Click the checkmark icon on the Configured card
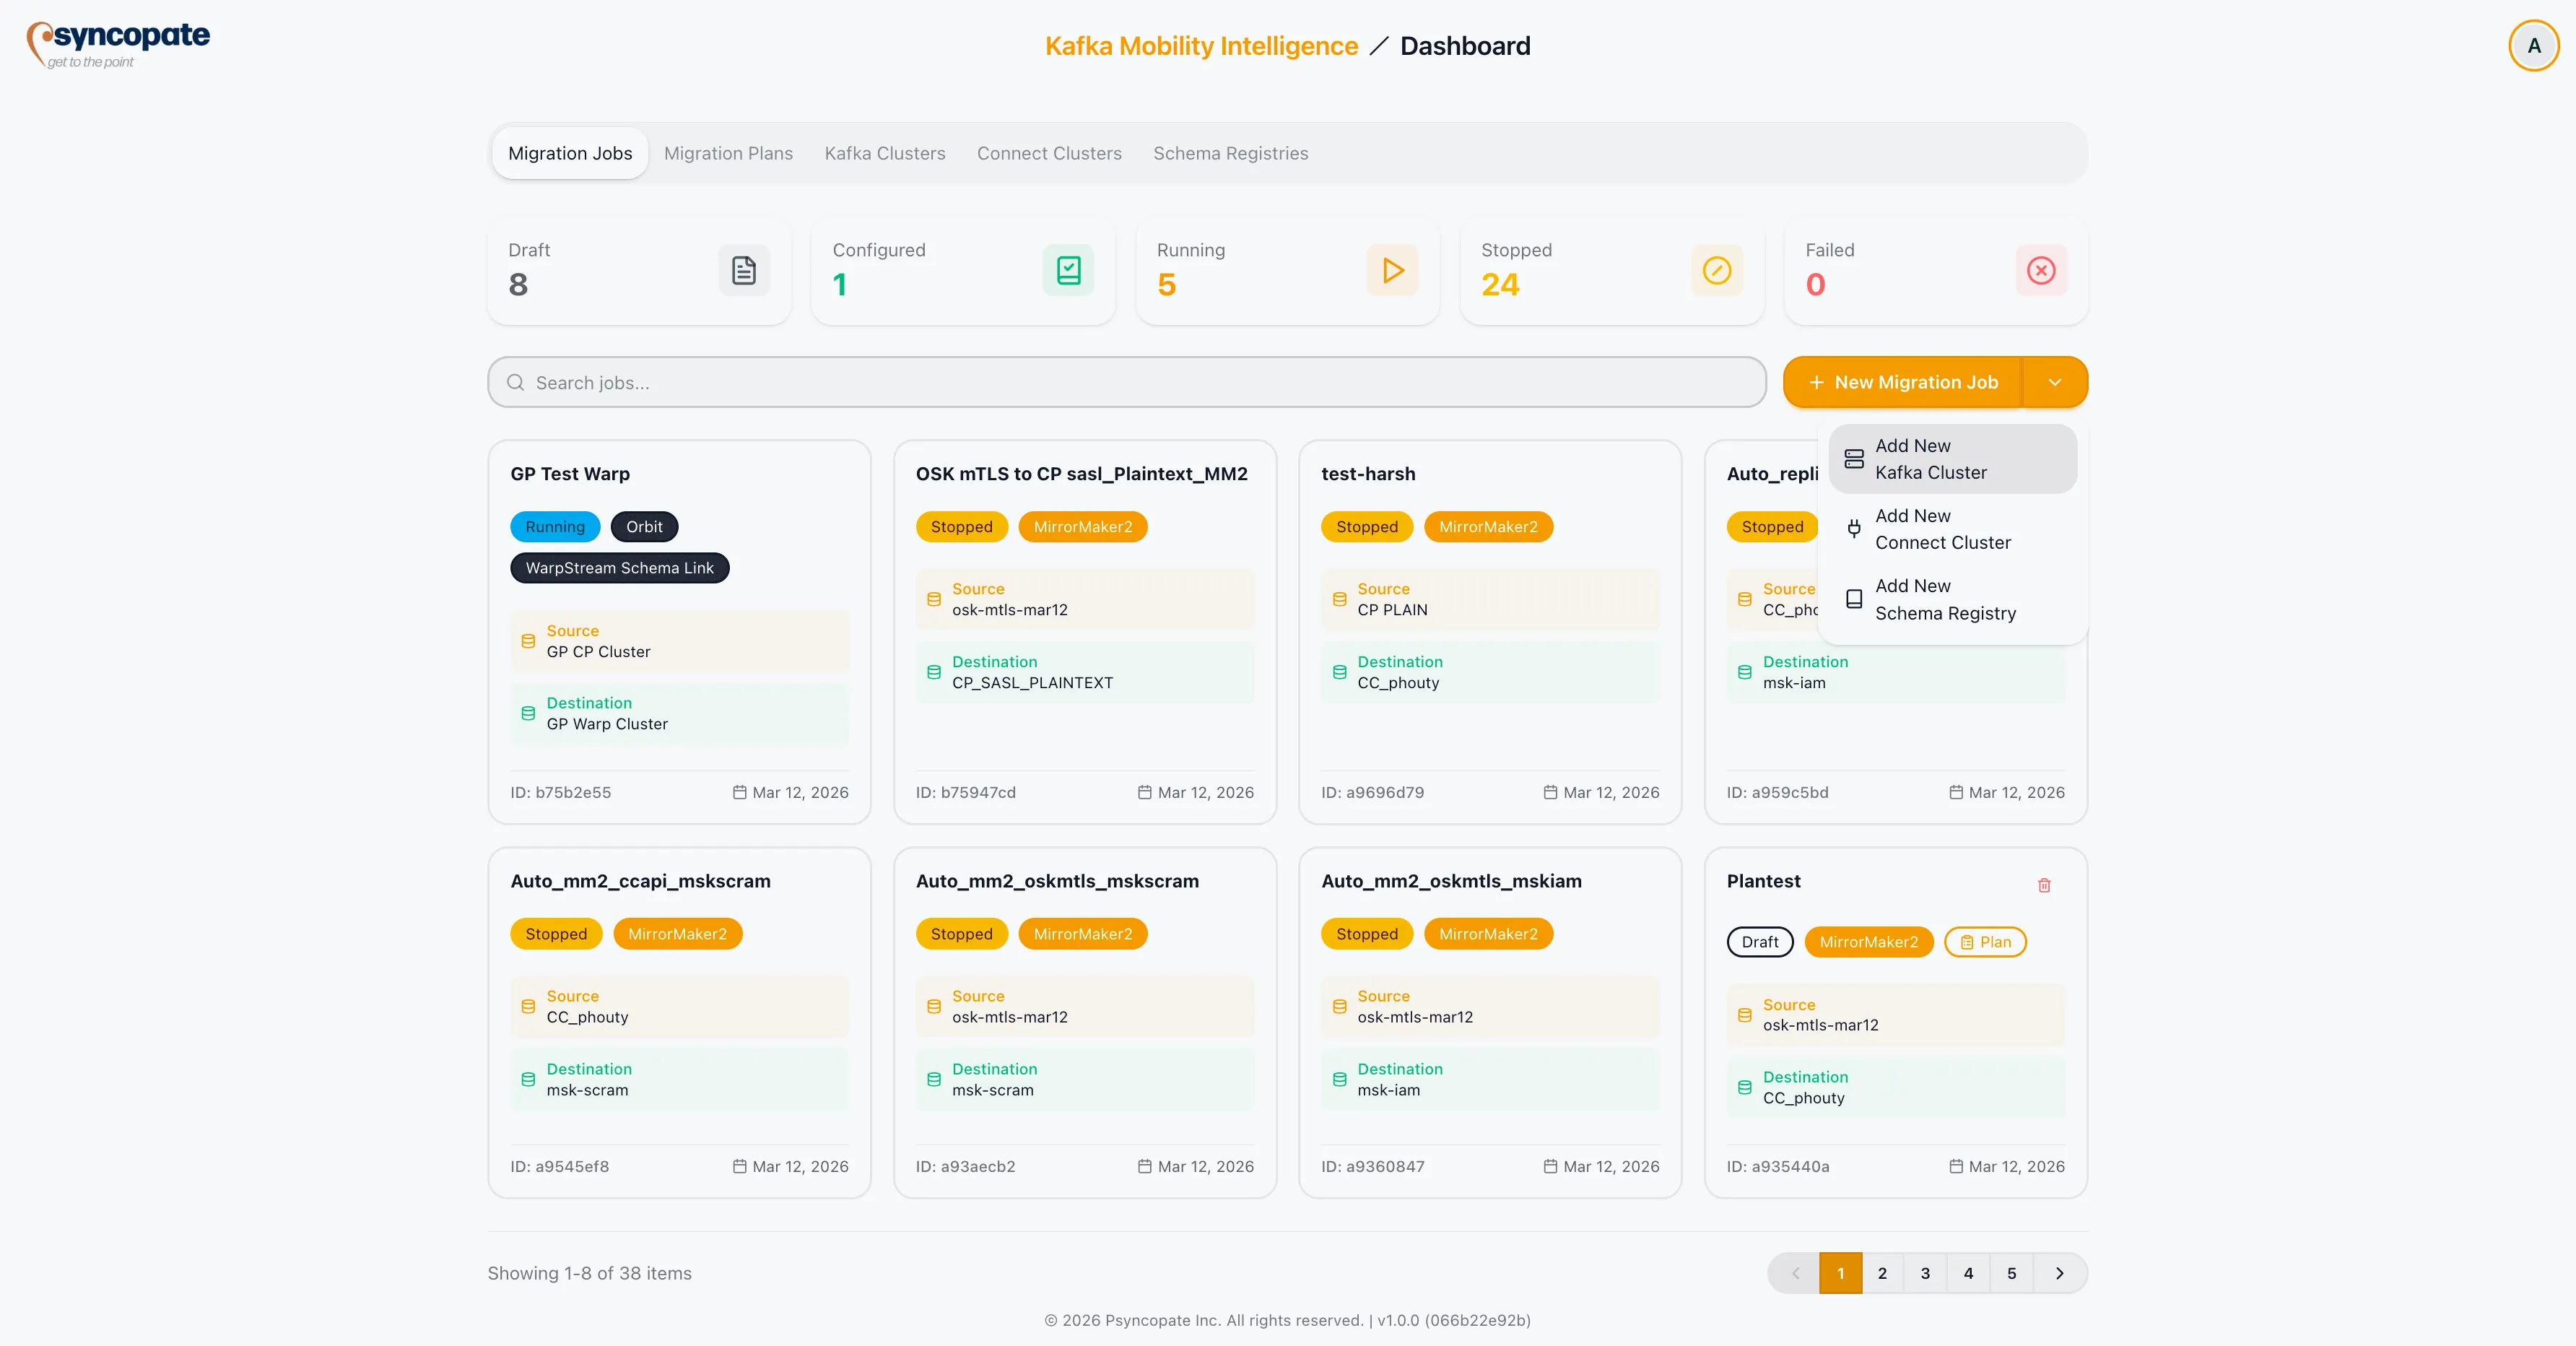Viewport: 2576px width, 1346px height. tap(1067, 270)
